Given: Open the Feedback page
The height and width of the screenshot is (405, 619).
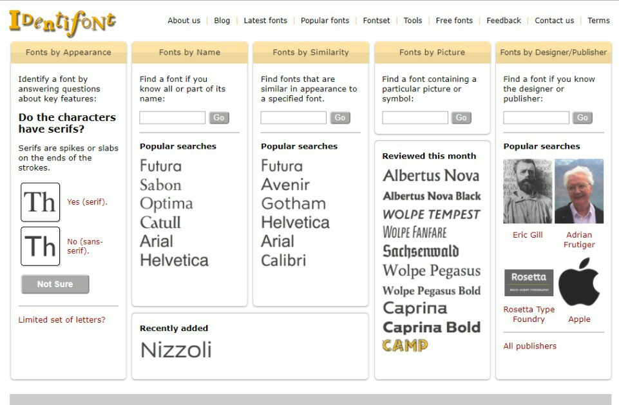Looking at the screenshot, I should (504, 21).
